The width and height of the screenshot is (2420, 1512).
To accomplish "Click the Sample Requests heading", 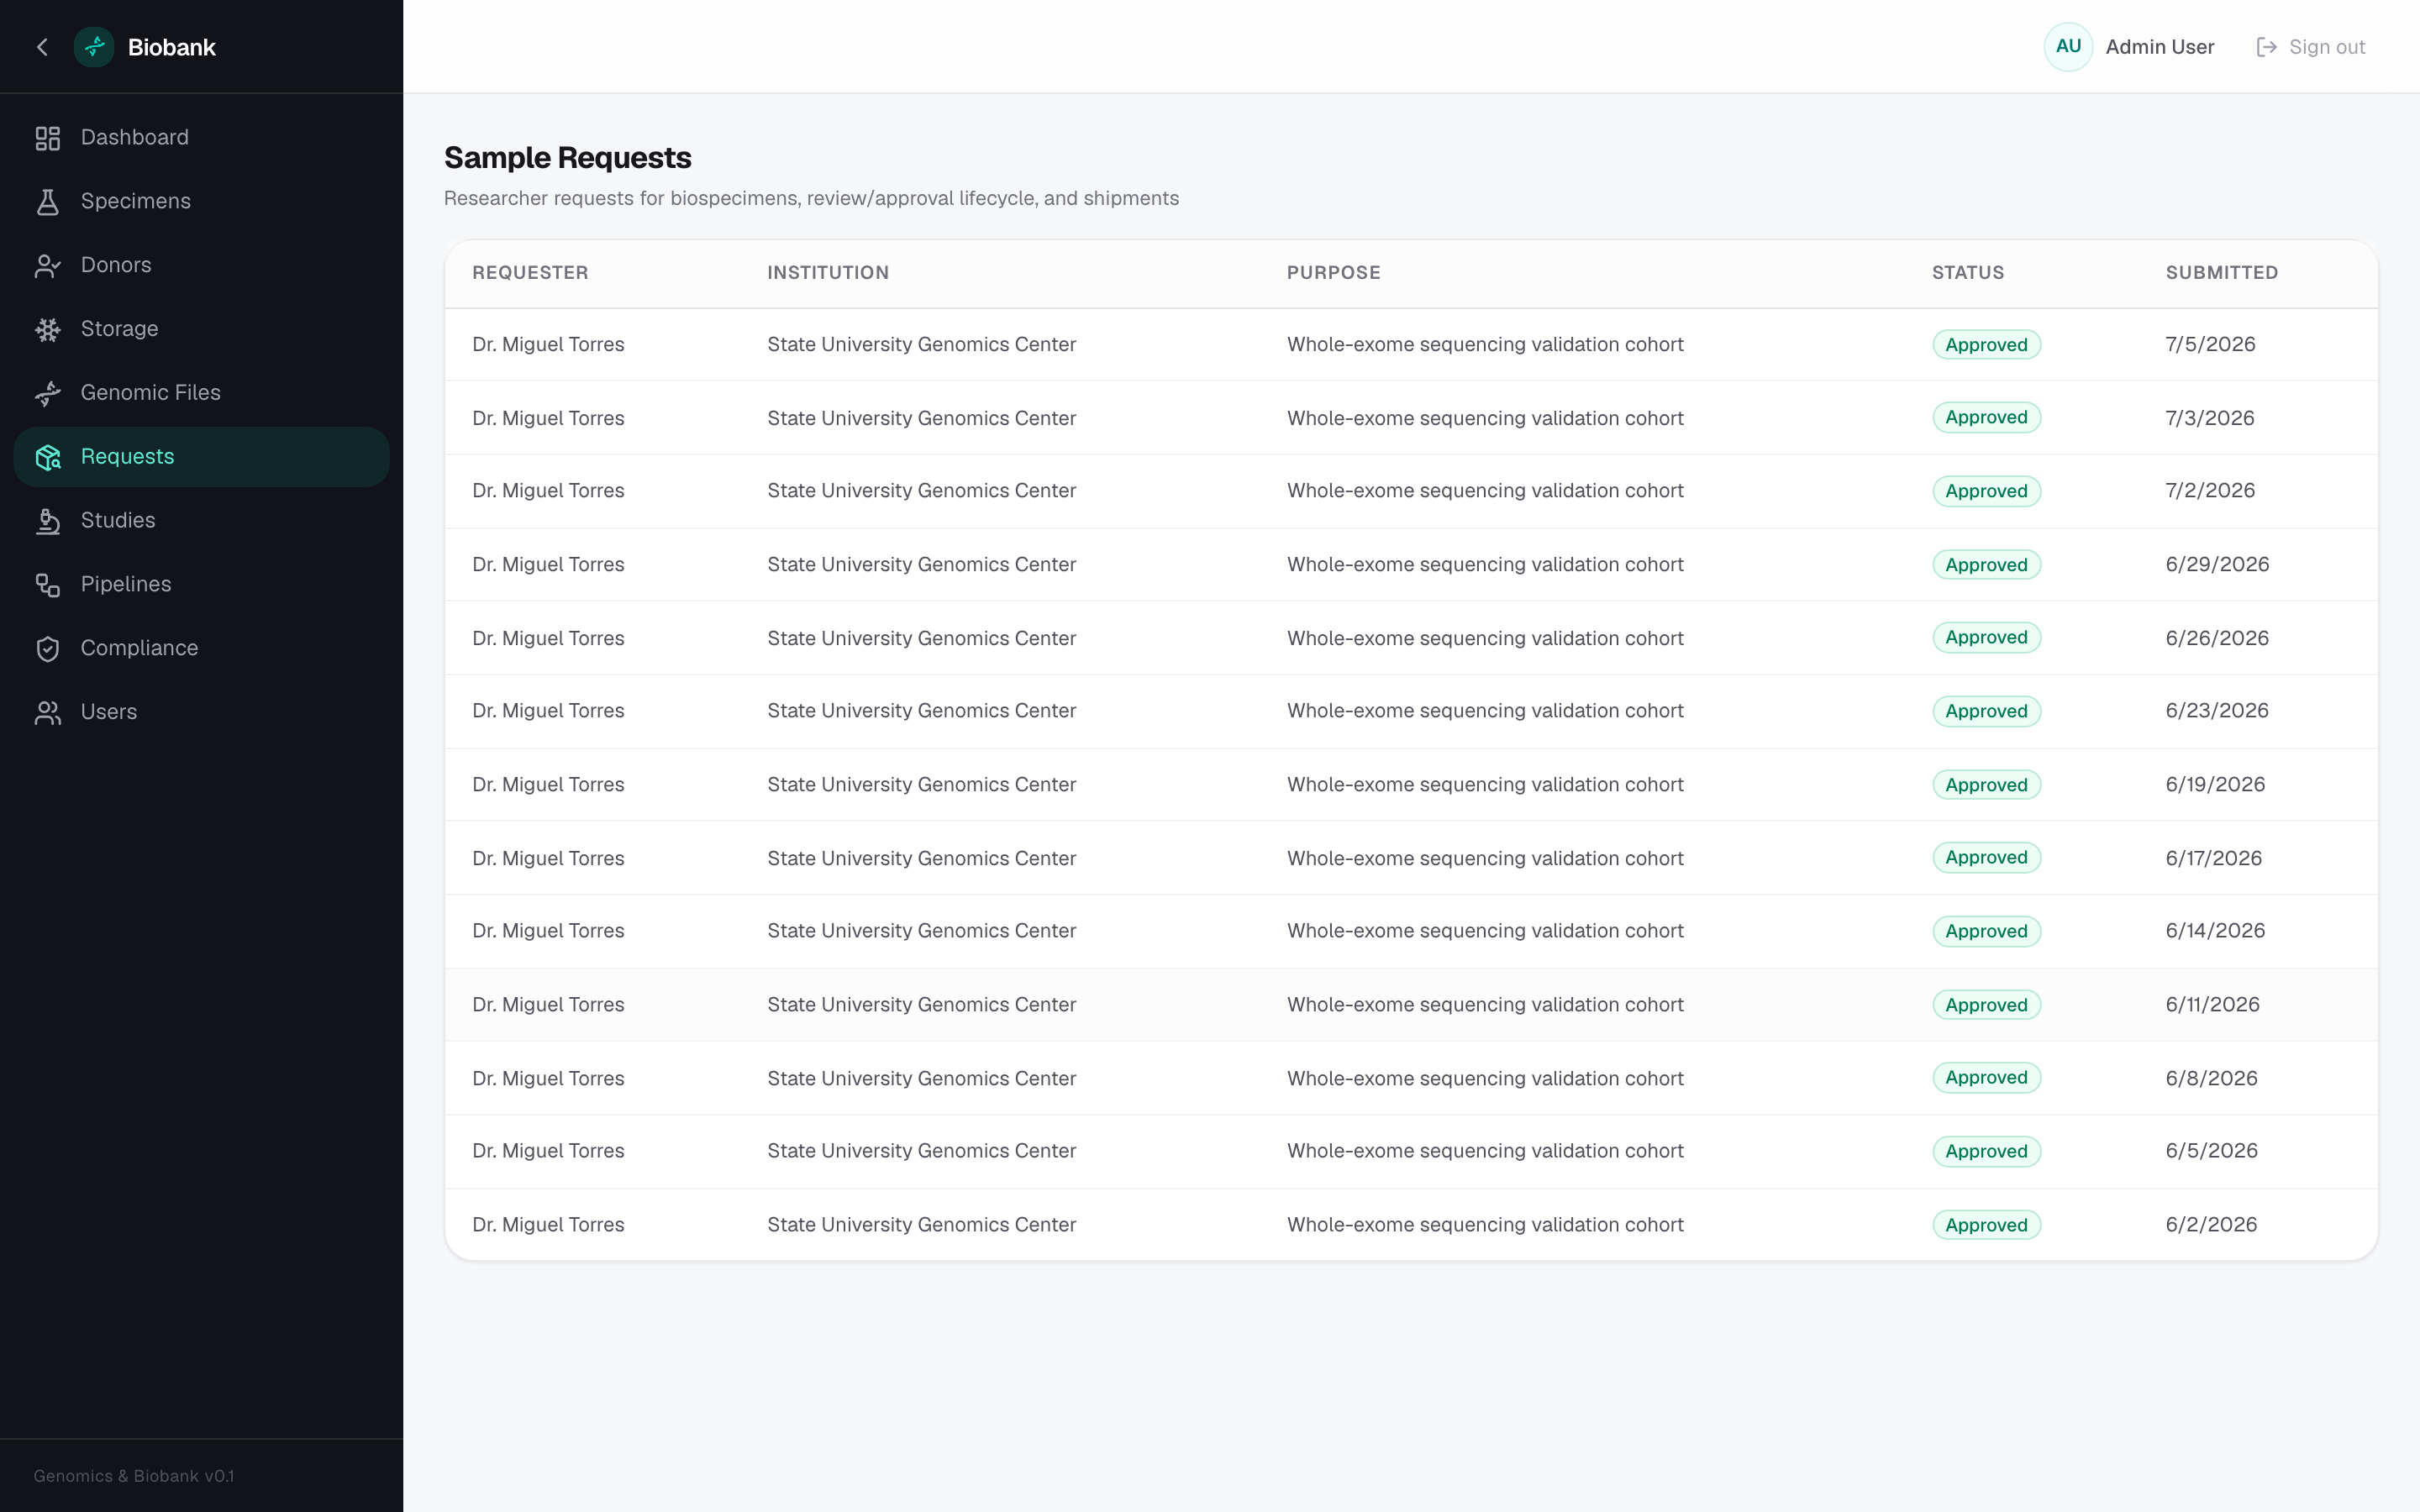I will [567, 158].
